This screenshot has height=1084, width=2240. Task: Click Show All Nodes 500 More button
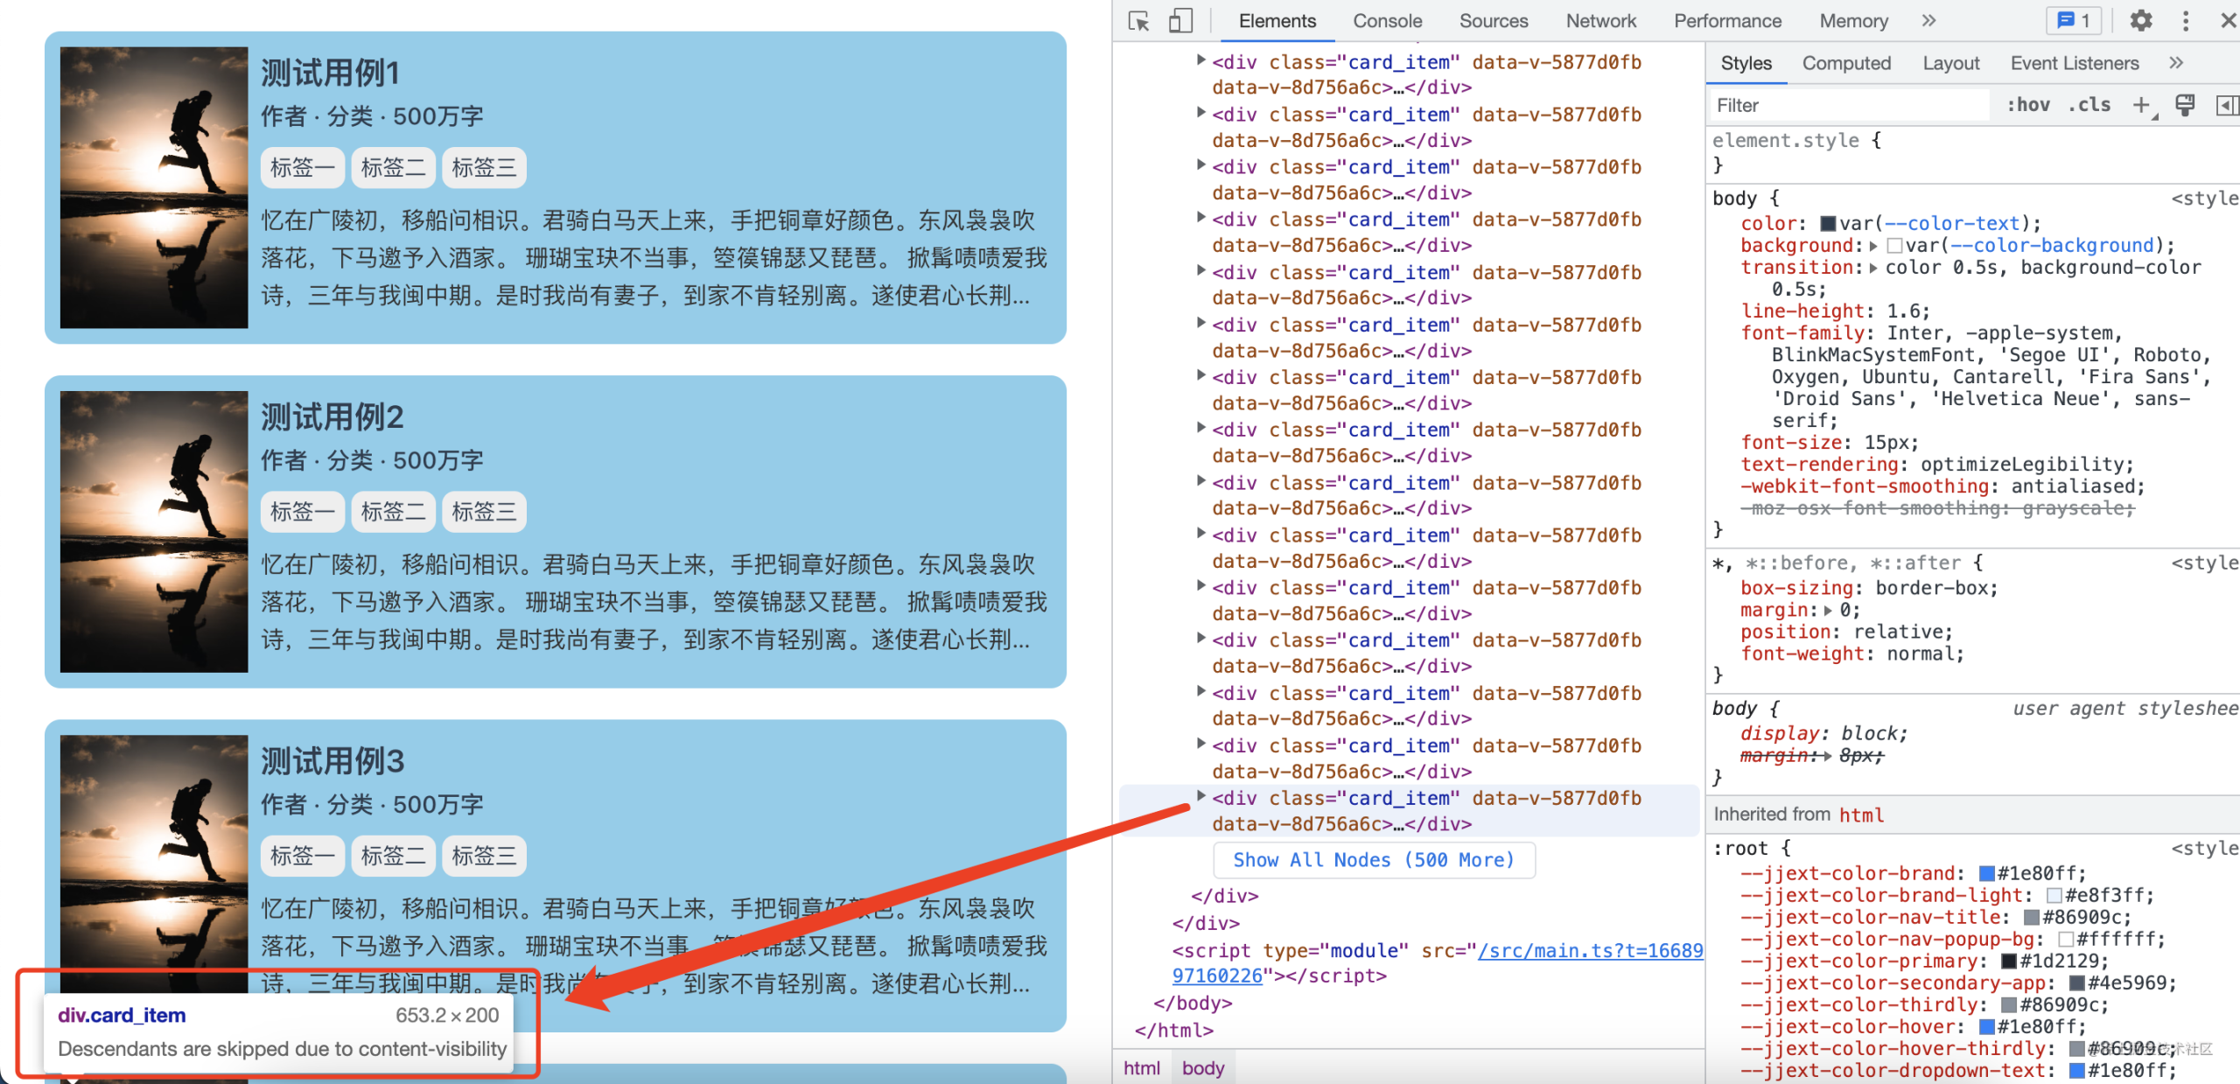point(1370,860)
